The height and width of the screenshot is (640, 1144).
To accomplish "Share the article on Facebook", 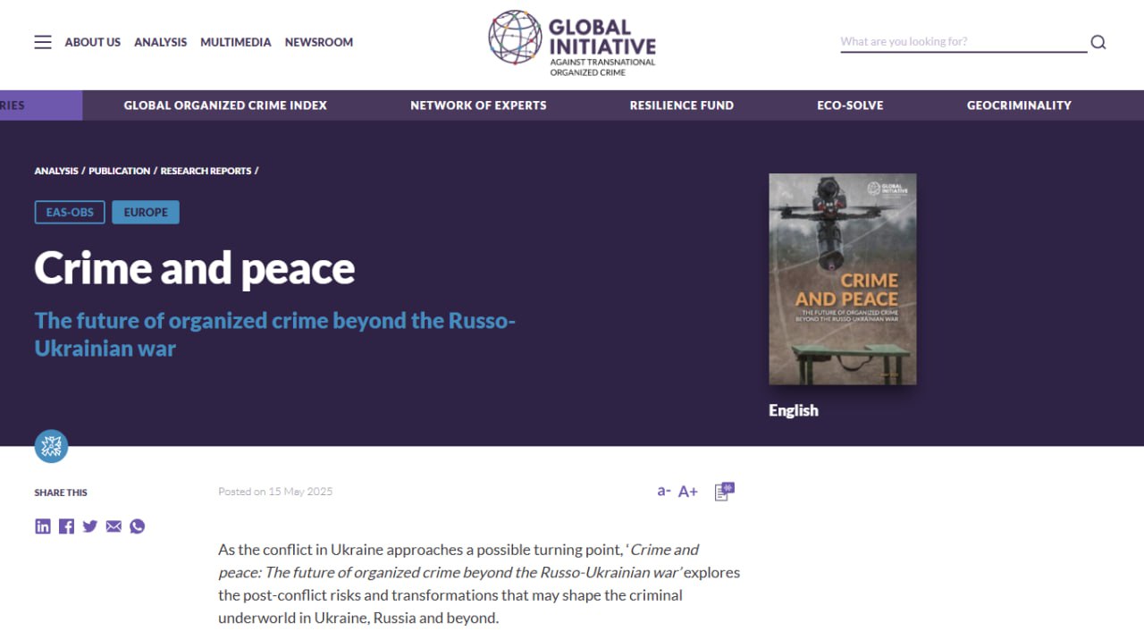I will click(66, 526).
